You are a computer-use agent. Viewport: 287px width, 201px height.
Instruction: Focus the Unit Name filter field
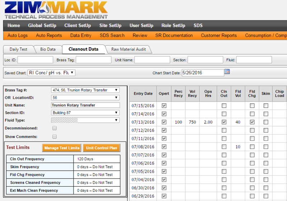click(x=152, y=60)
